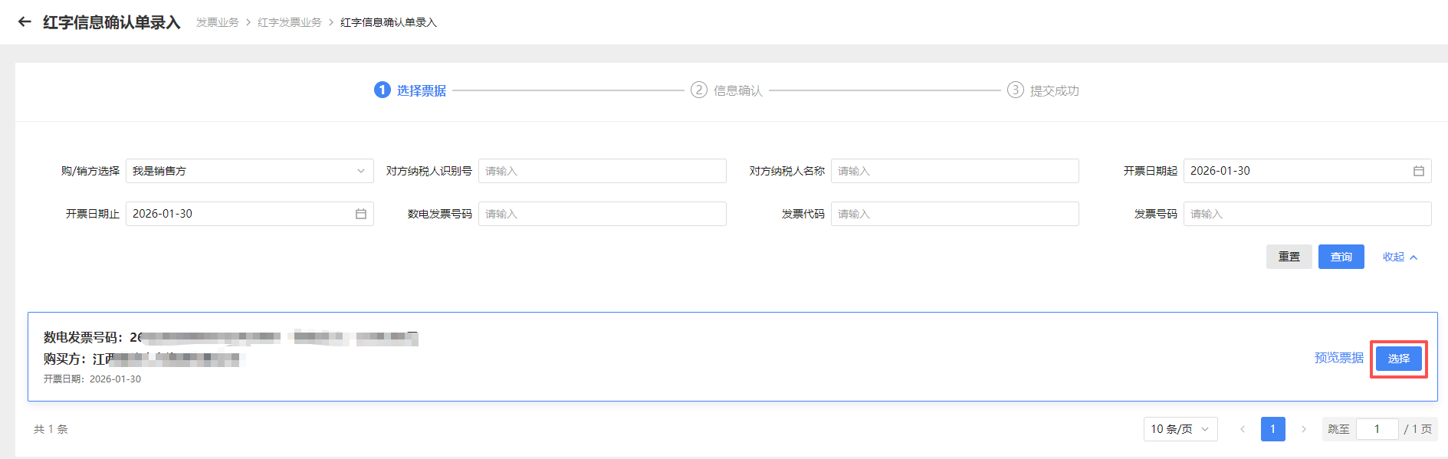Image resolution: width=1448 pixels, height=459 pixels.
Task: Click page title 红字信息确认单录入
Action: 112,22
